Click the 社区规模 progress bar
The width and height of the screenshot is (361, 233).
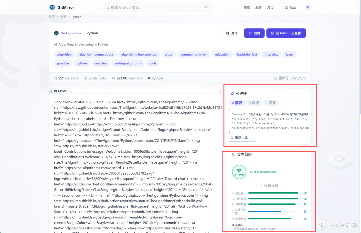coord(273,199)
